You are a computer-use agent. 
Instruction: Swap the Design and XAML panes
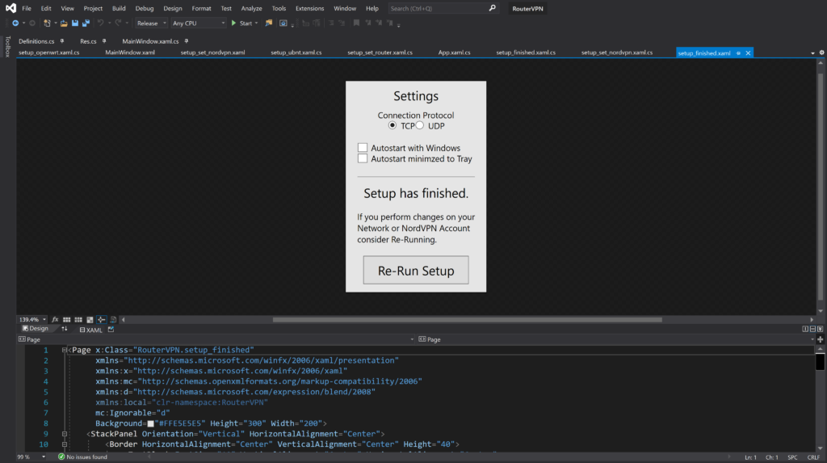[65, 329]
